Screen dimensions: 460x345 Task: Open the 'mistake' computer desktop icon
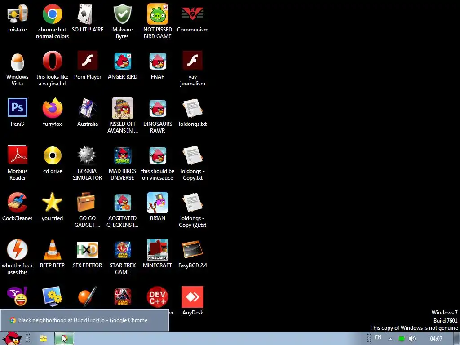coord(18,14)
